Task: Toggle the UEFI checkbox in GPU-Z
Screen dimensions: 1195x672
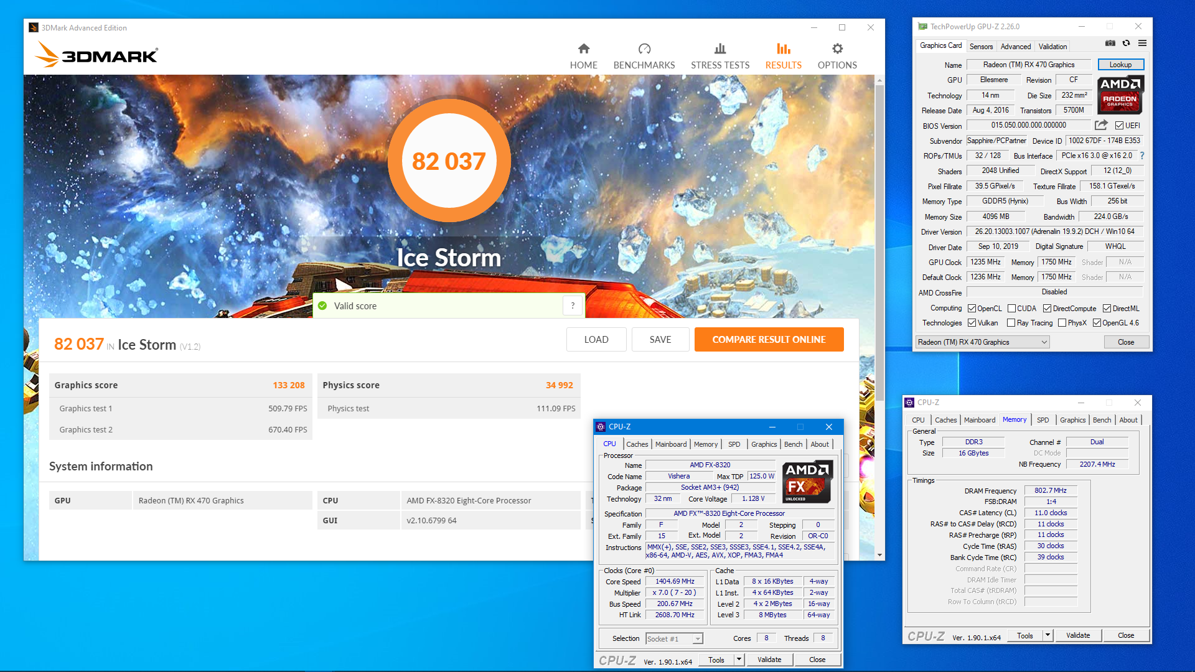Action: (x=1119, y=126)
